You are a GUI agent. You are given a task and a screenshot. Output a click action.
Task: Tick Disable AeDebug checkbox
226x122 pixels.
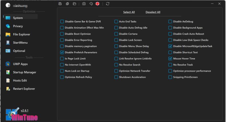(x=170, y=21)
